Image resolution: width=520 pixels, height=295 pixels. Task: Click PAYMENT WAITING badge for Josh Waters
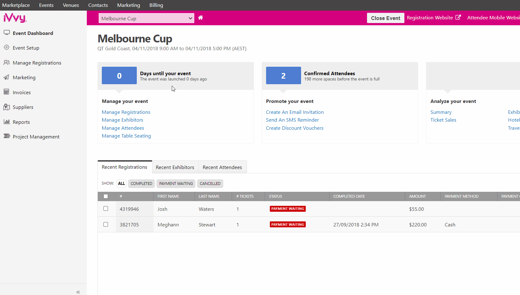pos(288,209)
